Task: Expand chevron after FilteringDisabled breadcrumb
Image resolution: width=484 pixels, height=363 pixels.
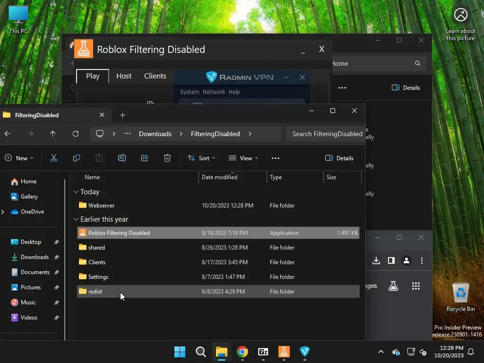Action: tap(250, 134)
